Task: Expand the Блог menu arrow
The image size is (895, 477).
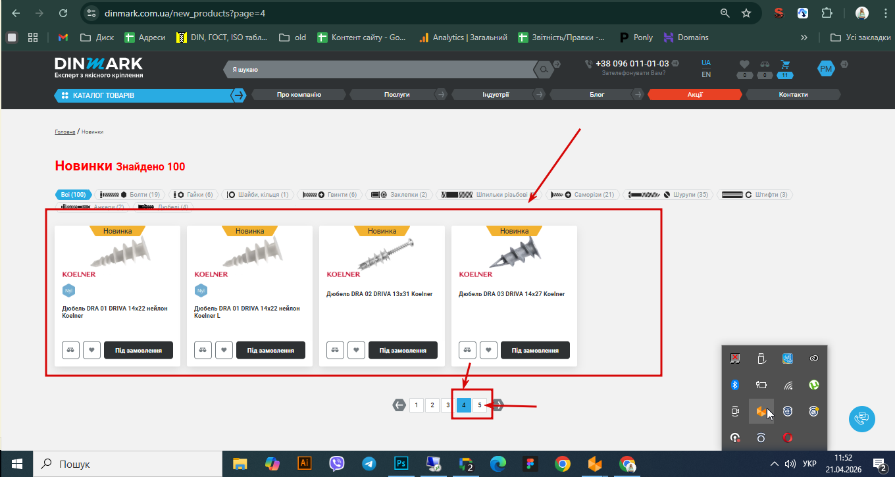Action: pos(637,95)
